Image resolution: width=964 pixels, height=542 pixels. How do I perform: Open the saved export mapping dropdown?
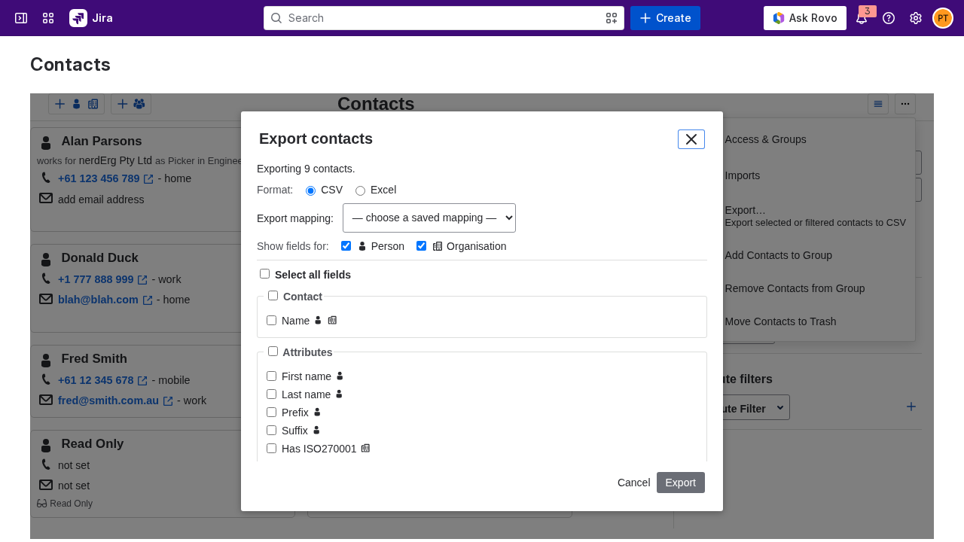tap(429, 218)
